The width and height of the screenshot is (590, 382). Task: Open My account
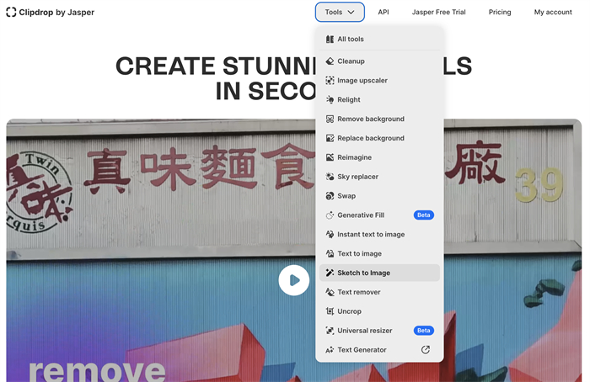tap(552, 13)
